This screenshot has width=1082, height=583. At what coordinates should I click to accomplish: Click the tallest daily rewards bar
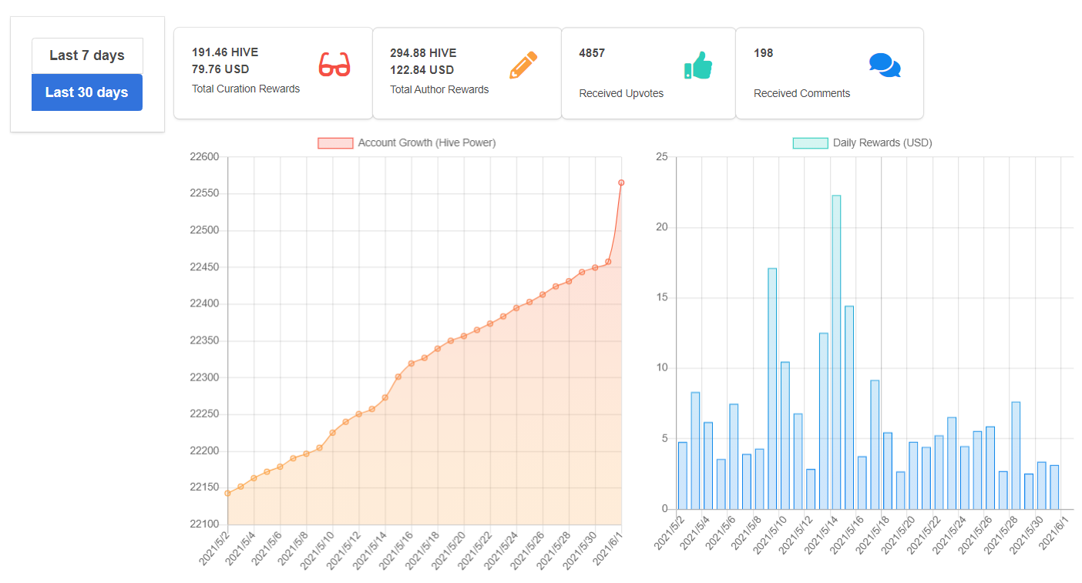(836, 352)
